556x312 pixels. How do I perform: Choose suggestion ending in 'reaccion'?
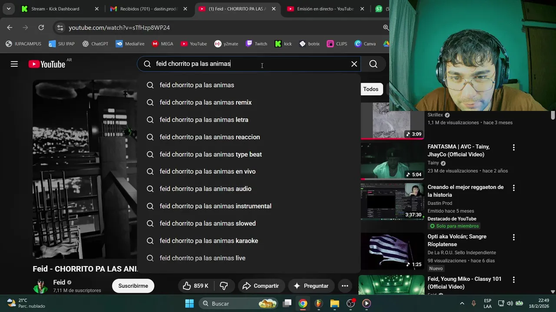249,137
